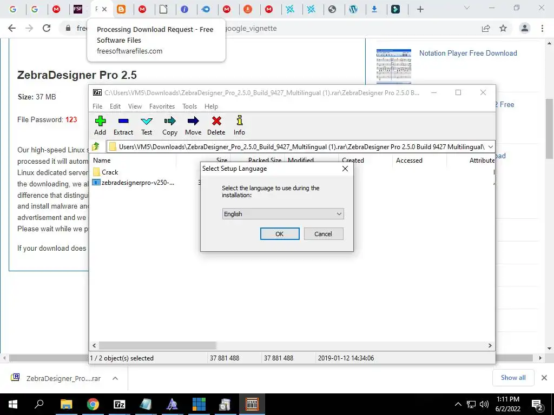
Task: Expand the 7-Zip path history dropdown
Action: 490,147
